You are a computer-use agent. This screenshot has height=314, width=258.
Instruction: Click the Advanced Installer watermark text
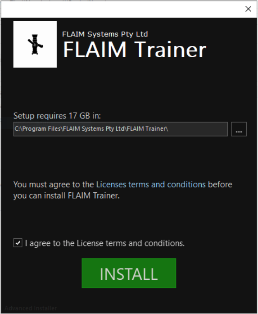31,308
